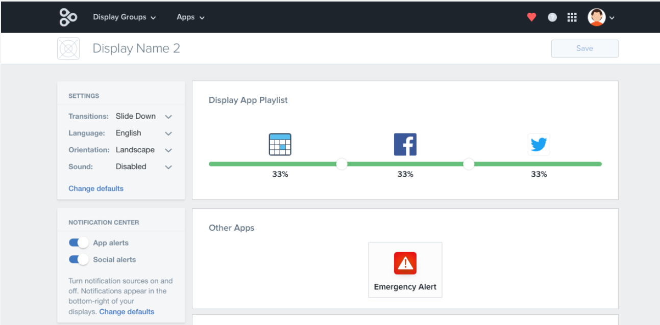This screenshot has width=660, height=325.
Task: Select the Twitter app icon in playlist
Action: (539, 144)
